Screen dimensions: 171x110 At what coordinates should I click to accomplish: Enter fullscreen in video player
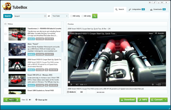(164, 85)
